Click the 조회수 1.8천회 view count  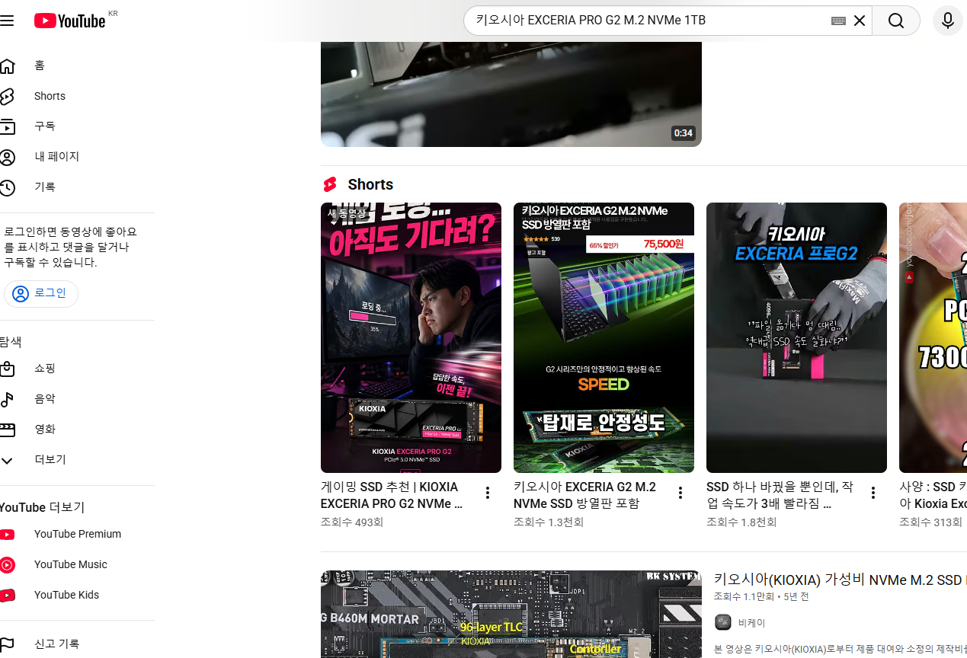pyautogui.click(x=741, y=522)
